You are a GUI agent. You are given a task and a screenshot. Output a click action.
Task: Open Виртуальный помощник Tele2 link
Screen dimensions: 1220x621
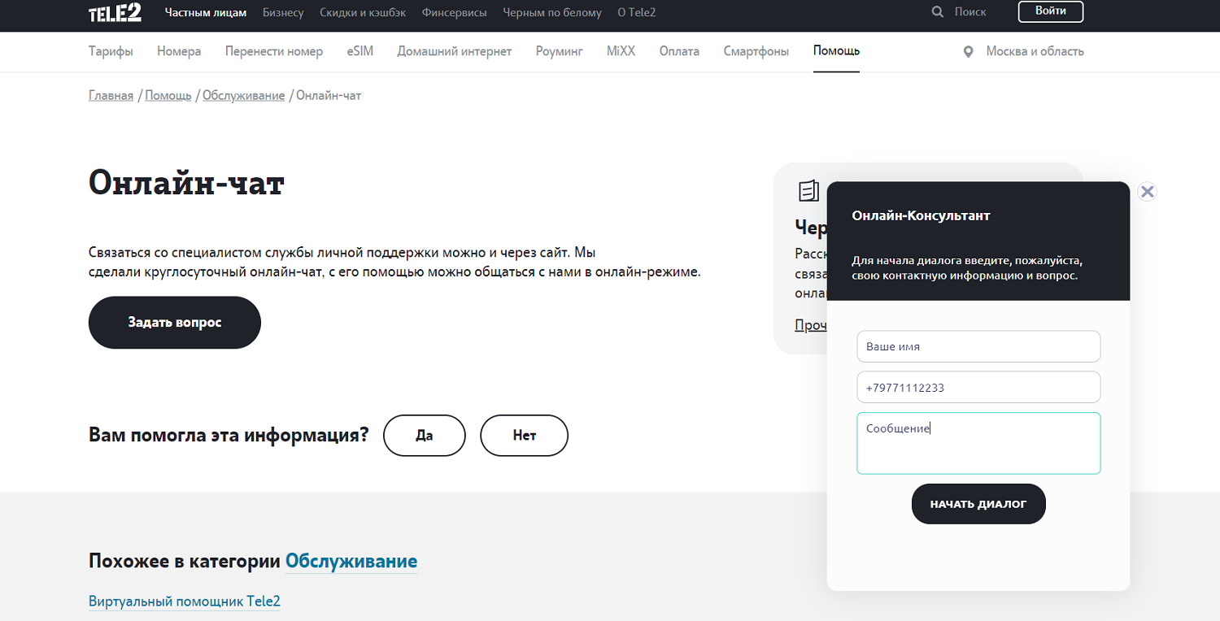(x=185, y=601)
